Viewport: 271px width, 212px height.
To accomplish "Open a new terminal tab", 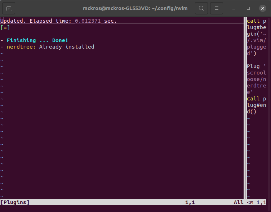I will tap(9, 8).
